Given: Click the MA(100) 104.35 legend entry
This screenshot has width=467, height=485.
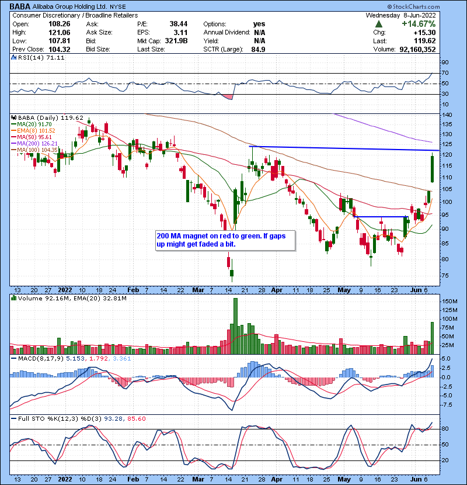Looking at the screenshot, I should (x=34, y=150).
